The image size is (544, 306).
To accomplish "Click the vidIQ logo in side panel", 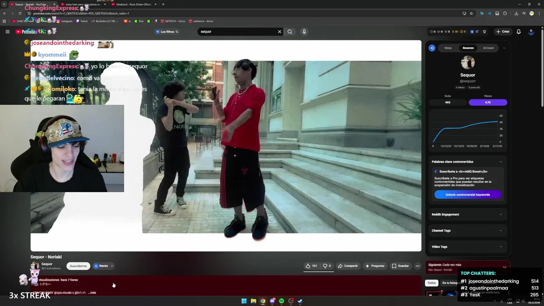I will (x=432, y=48).
